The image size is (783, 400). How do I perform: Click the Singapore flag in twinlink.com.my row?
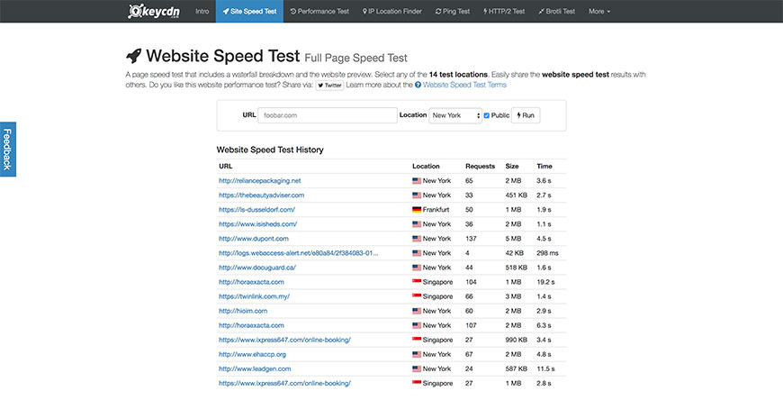tap(417, 296)
